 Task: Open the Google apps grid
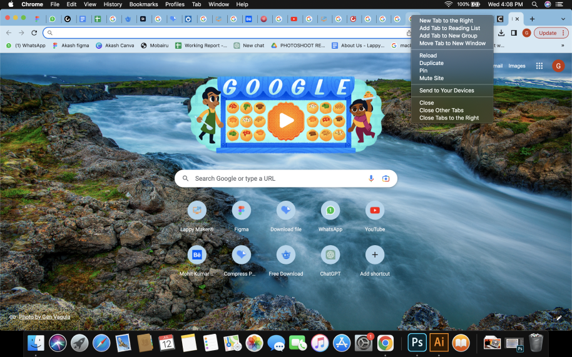pos(539,66)
